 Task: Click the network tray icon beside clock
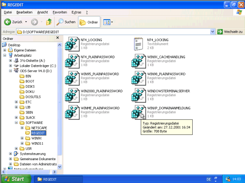(228, 179)
